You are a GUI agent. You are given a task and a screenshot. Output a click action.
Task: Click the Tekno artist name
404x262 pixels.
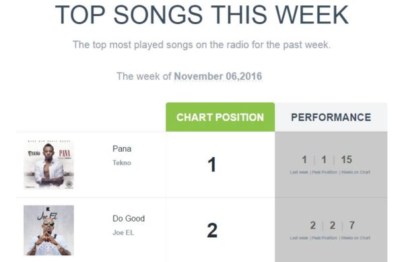click(x=122, y=163)
